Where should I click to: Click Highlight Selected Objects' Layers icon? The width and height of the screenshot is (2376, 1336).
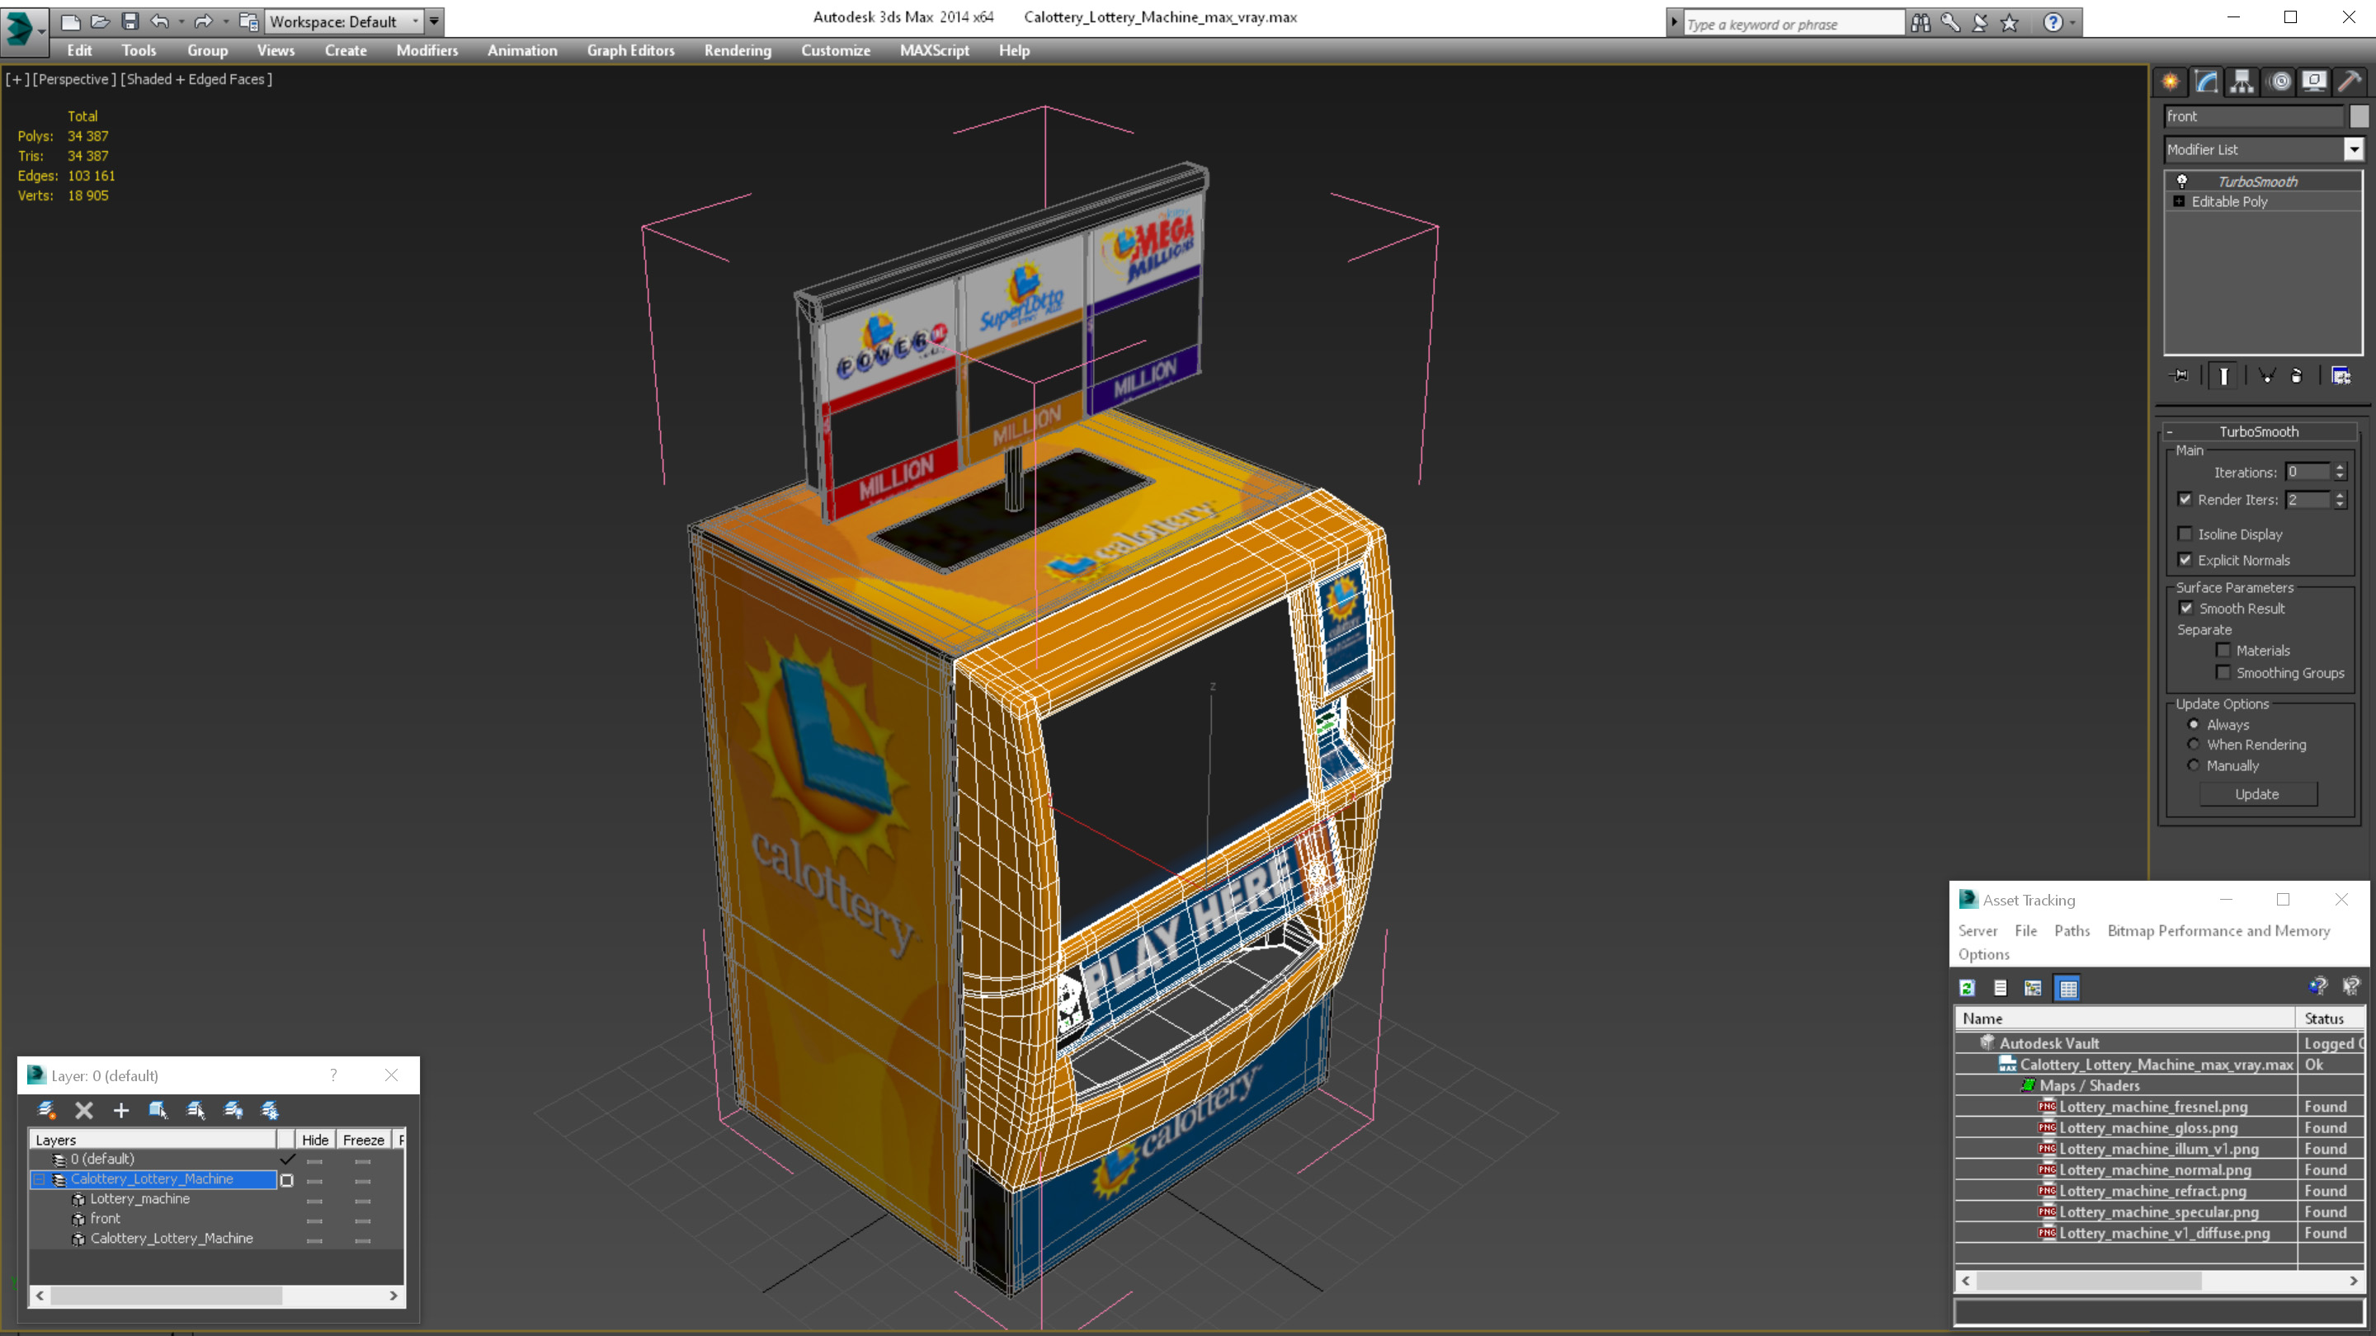(x=196, y=1110)
